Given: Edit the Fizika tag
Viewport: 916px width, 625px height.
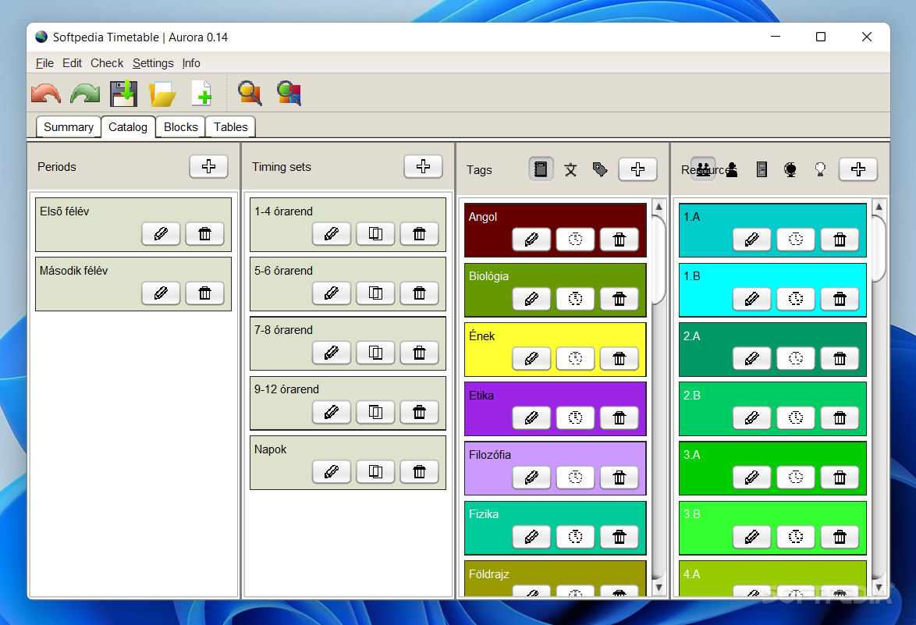Looking at the screenshot, I should point(531,538).
